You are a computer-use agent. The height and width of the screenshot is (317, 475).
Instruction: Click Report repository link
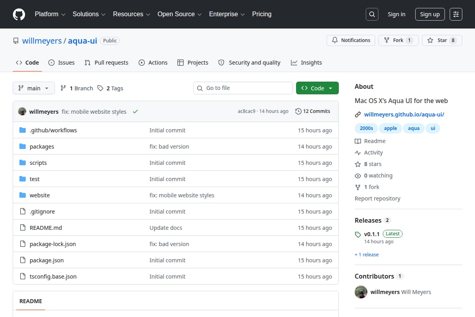(x=378, y=199)
